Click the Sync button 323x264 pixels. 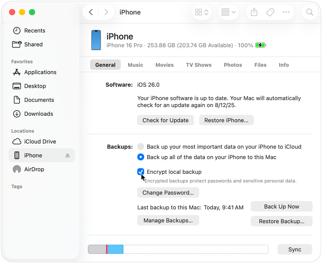pyautogui.click(x=294, y=249)
